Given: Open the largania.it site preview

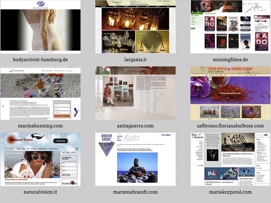Looking at the screenshot, I should tap(135, 27).
